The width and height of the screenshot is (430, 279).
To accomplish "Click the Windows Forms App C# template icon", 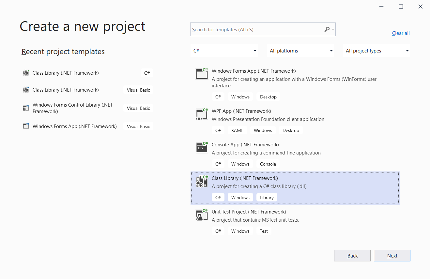I will pyautogui.click(x=202, y=74).
